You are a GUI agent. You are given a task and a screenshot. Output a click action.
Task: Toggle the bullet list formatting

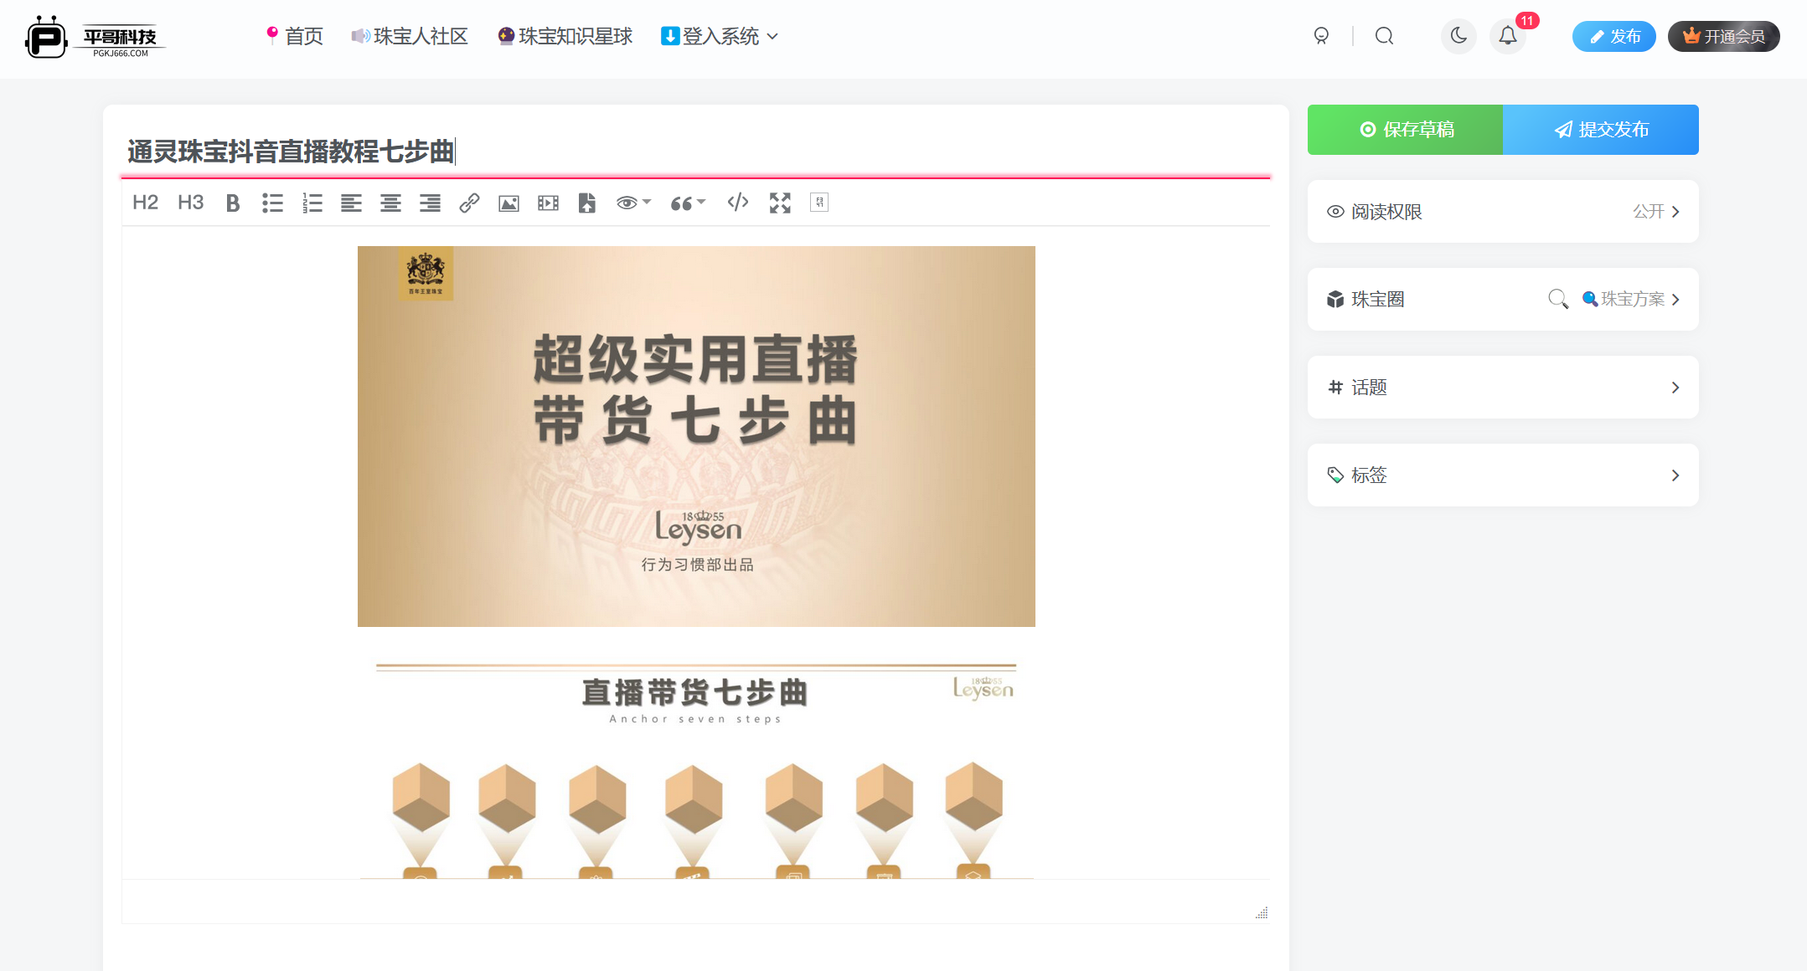click(272, 203)
